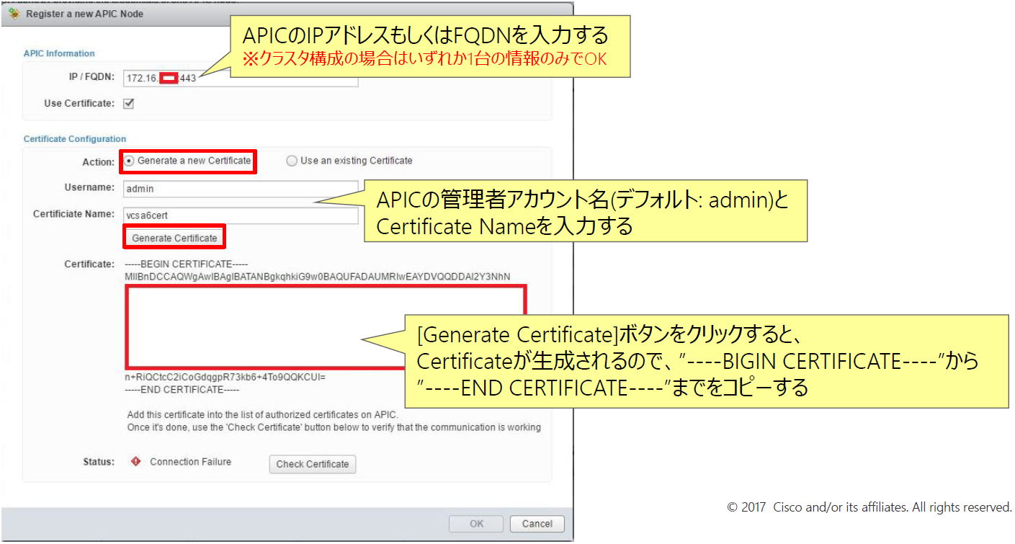Confirm the dialog with the OK button

tap(476, 524)
